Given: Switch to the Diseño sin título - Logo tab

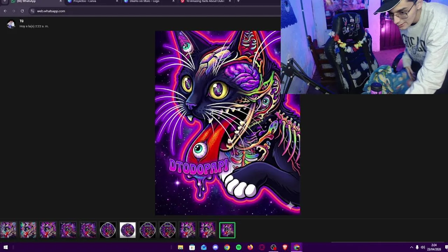Looking at the screenshot, I should [x=149, y=1].
